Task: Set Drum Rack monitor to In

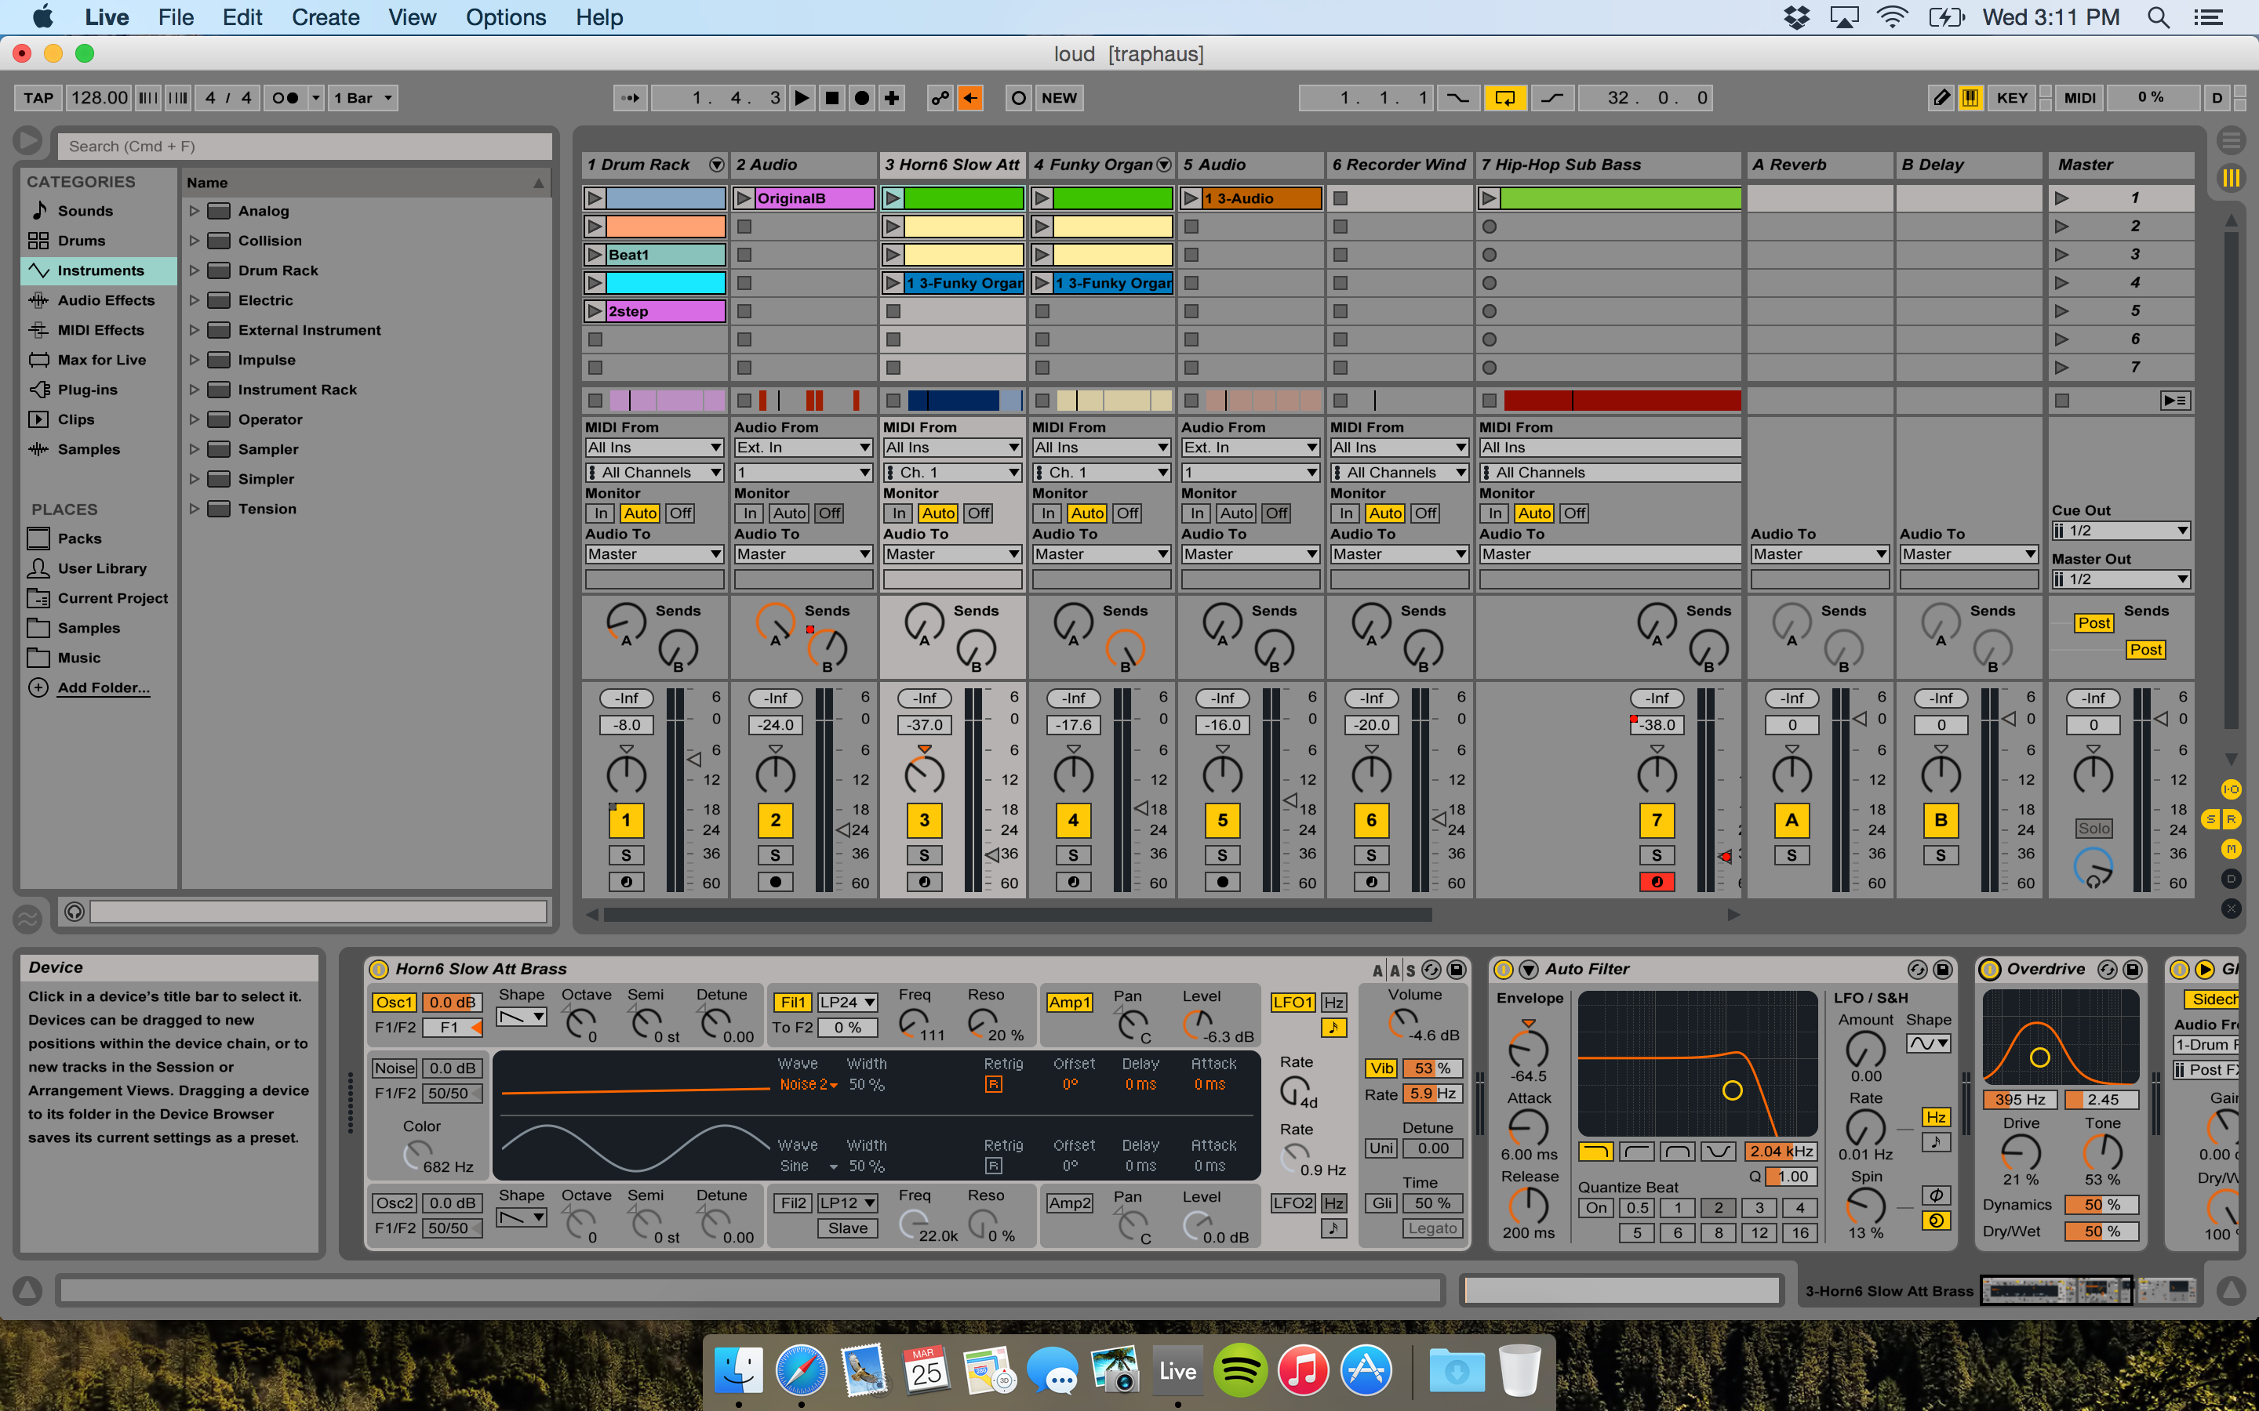Action: (x=601, y=513)
